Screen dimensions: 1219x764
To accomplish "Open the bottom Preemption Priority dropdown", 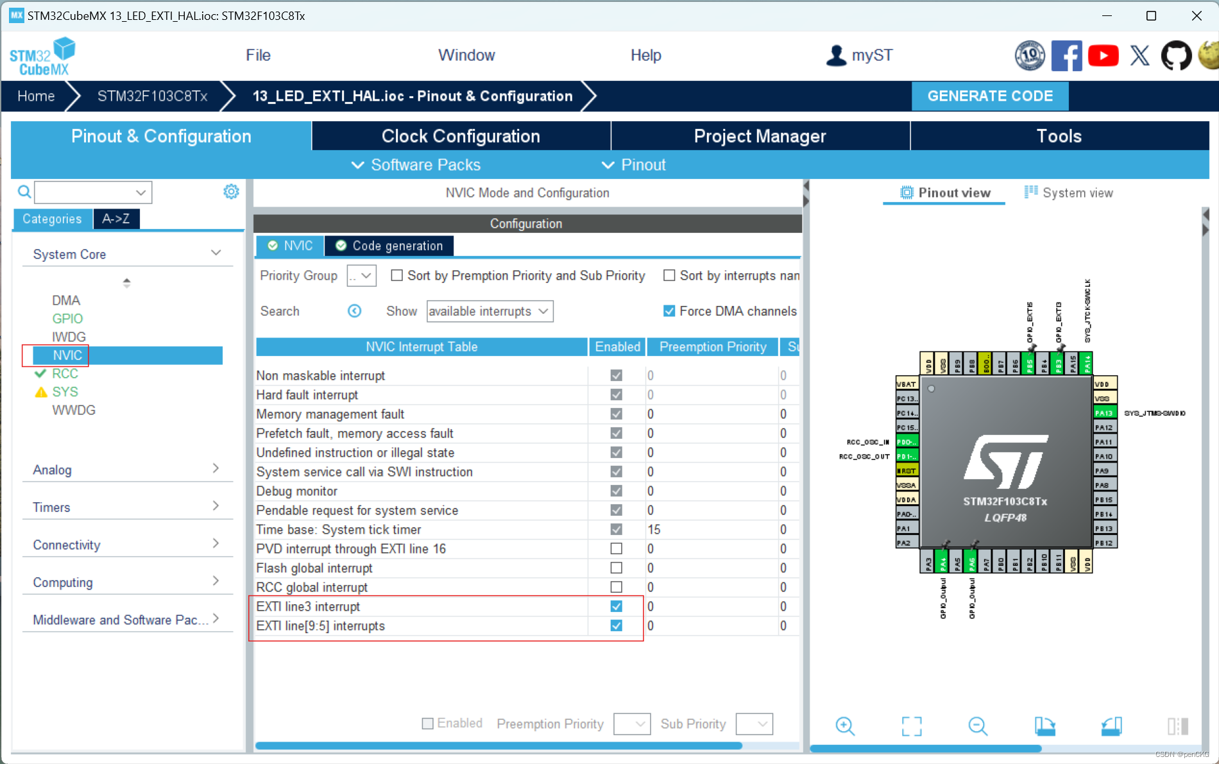I will coord(632,724).
